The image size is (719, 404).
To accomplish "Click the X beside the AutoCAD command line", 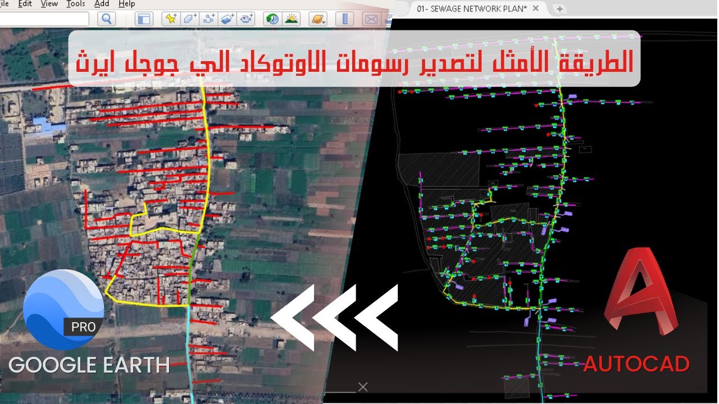I will pyautogui.click(x=363, y=387).
